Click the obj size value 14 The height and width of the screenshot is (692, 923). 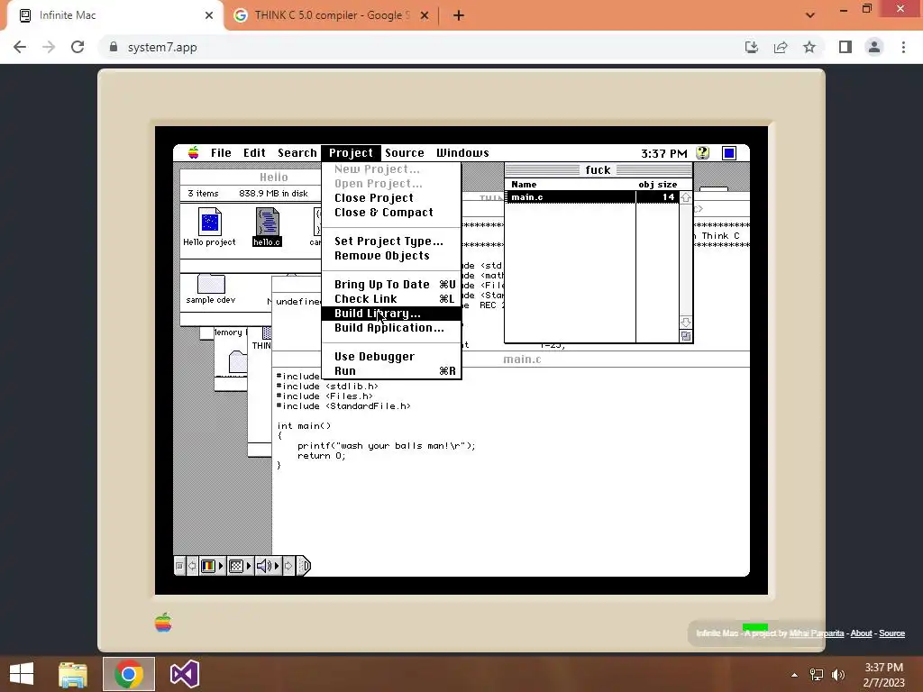[668, 197]
